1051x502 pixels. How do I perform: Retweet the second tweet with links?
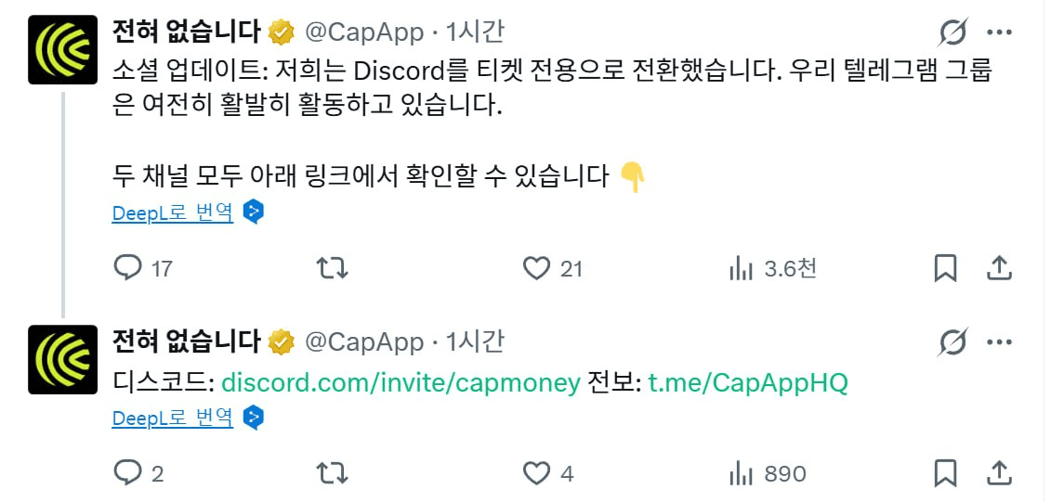click(x=332, y=474)
